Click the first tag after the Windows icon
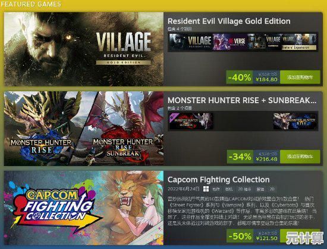Screen dimensions: 327x249 click(x=216, y=189)
